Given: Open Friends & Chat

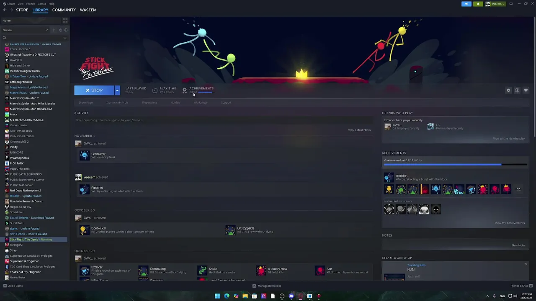Looking at the screenshot, I should (x=521, y=286).
